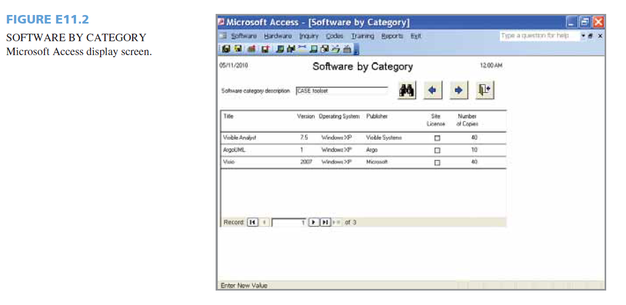Click the 'Argo' publisher cell
Viewport: 626px width, 305px height.
(371, 150)
